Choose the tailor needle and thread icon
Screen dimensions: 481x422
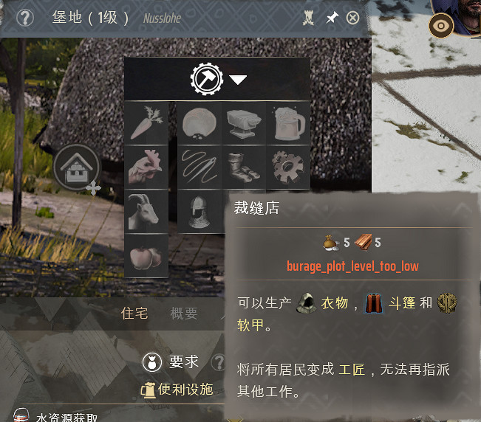coord(199,167)
